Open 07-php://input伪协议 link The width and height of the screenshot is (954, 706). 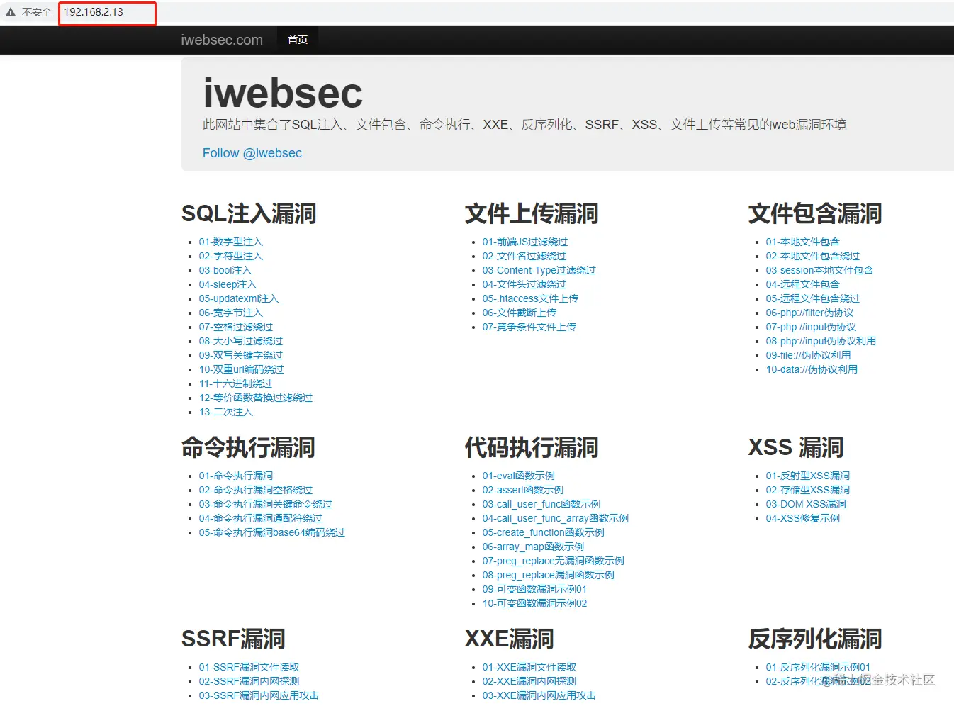click(812, 327)
